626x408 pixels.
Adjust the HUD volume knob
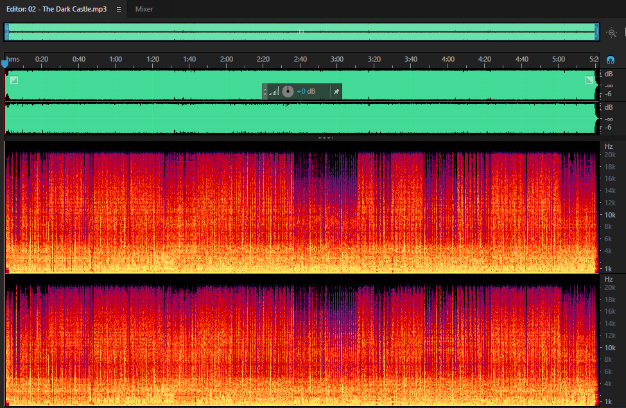288,91
